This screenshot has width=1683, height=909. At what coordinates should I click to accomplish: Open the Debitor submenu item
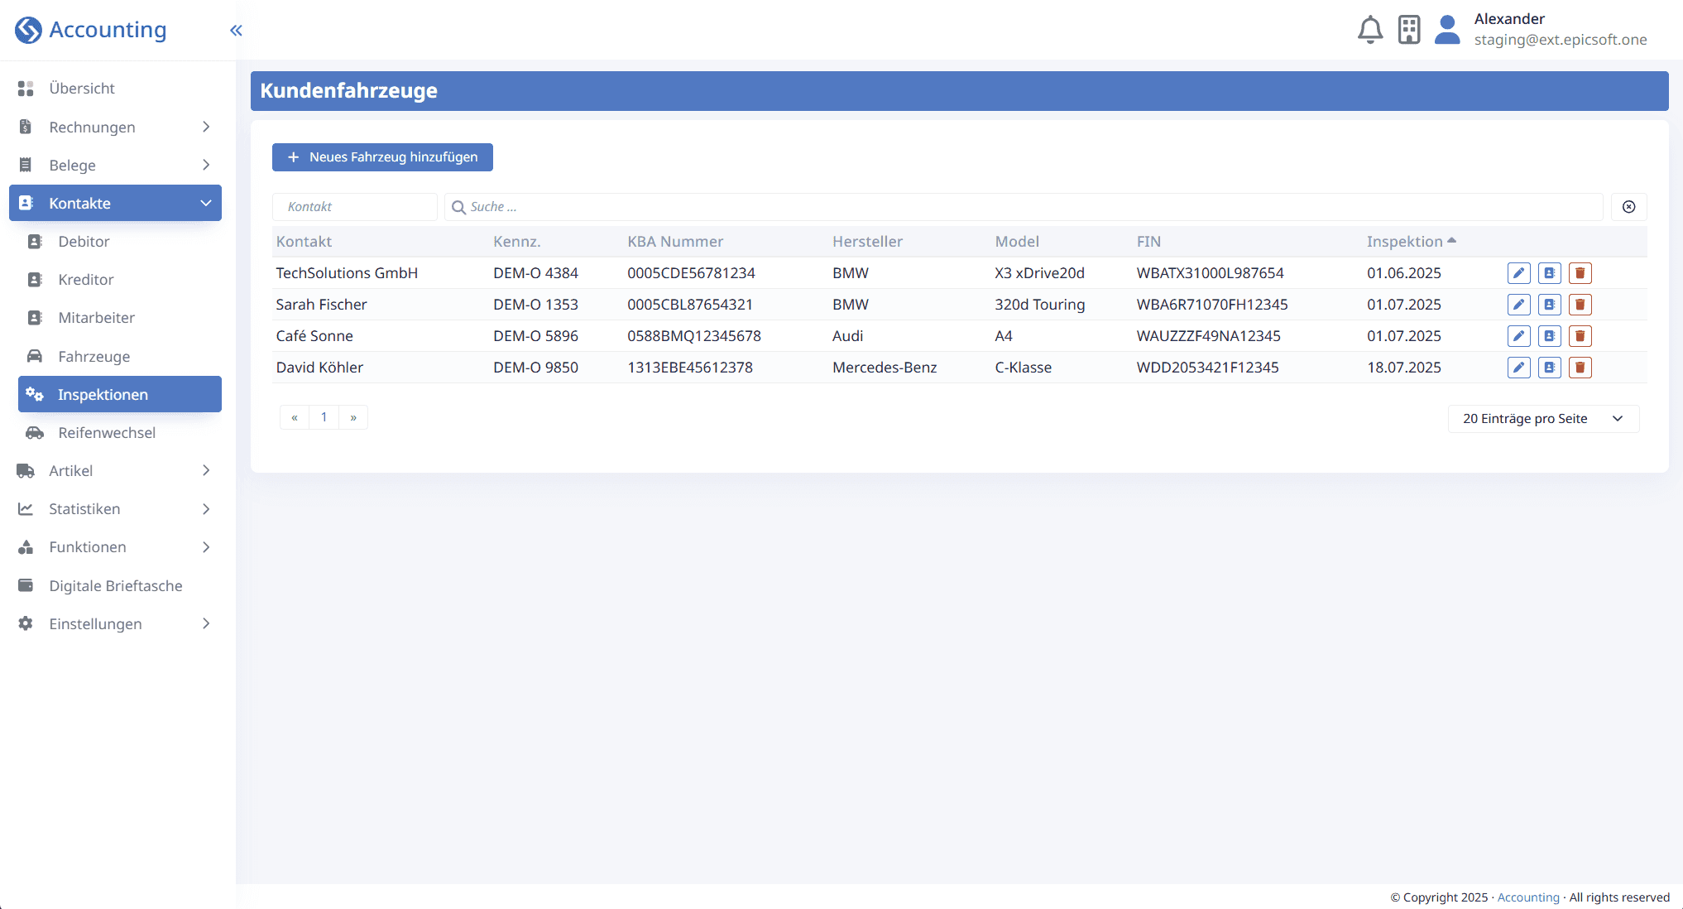[120, 241]
